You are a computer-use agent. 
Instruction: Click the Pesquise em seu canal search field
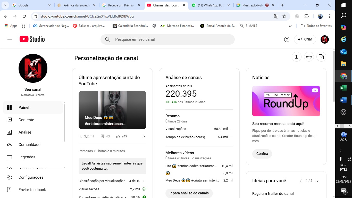click(x=167, y=39)
